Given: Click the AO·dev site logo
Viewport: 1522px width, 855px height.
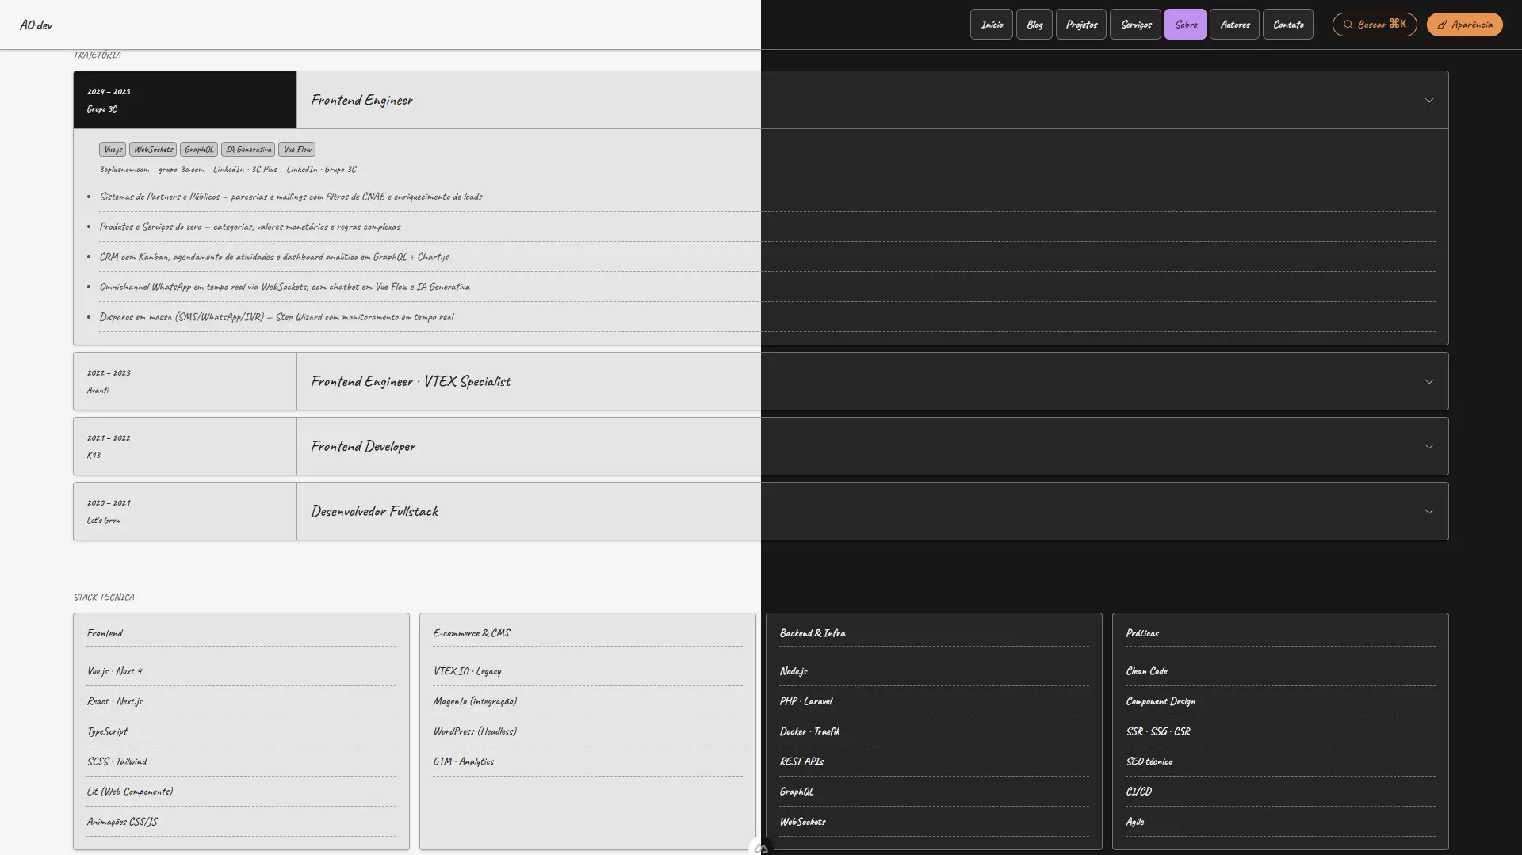Looking at the screenshot, I should tap(36, 25).
